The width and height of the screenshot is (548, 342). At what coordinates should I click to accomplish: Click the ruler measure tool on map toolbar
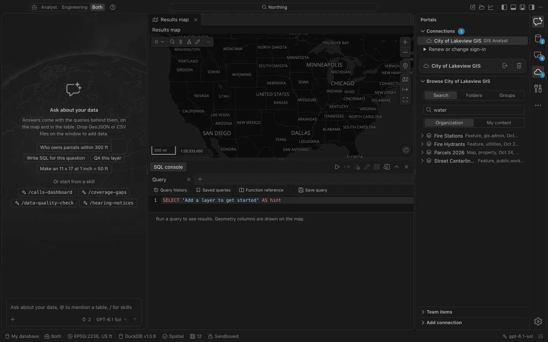[x=181, y=42]
